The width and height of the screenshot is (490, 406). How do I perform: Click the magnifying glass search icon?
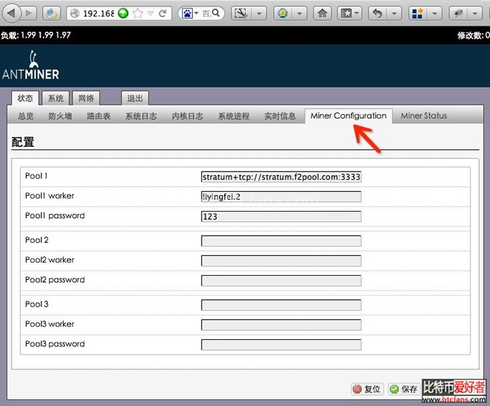216,13
